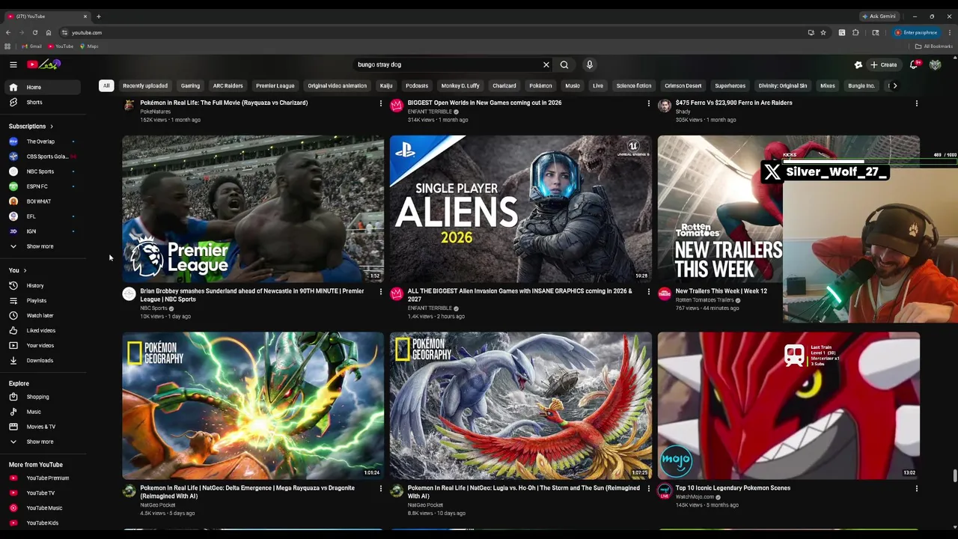958x539 pixels.
Task: Open ESPN FC subscription channel
Action: 43,186
